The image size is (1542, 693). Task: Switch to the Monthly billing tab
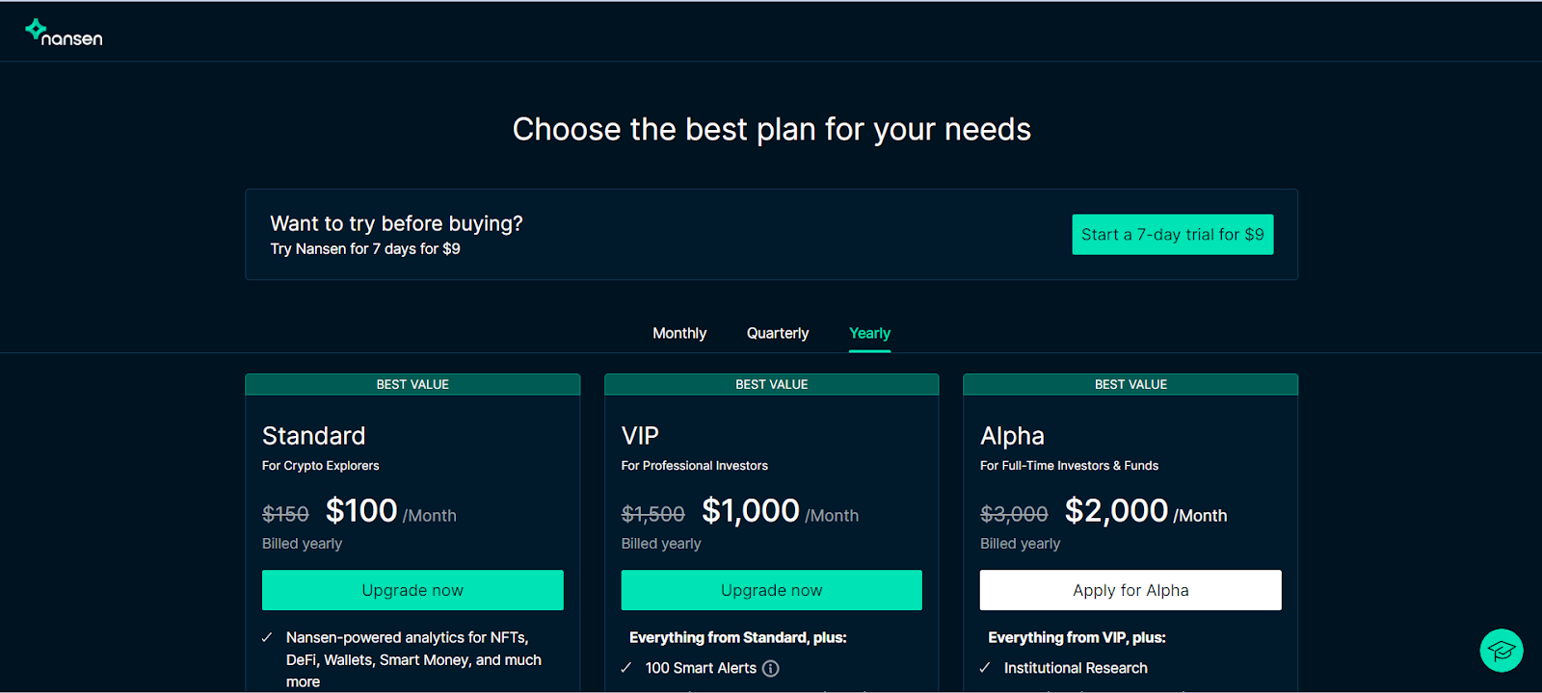pyautogui.click(x=679, y=333)
